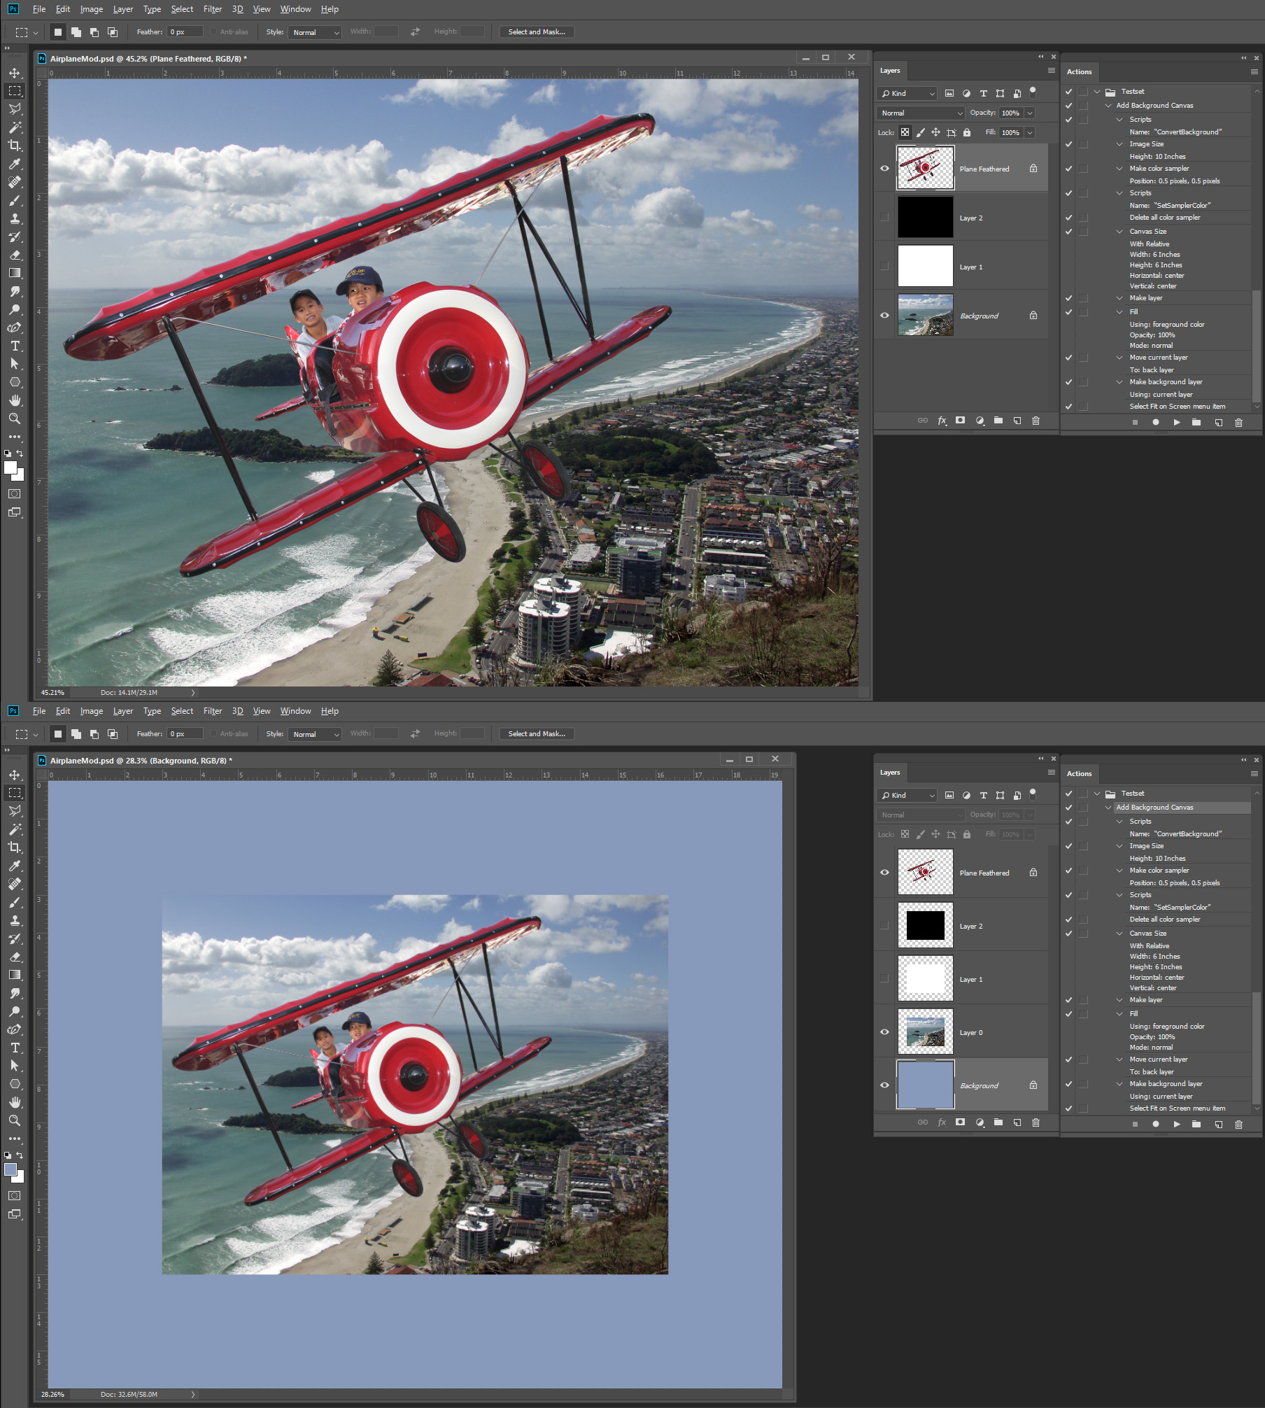Swap foreground and background colors in upper window
The image size is (1265, 1408).
[x=20, y=453]
